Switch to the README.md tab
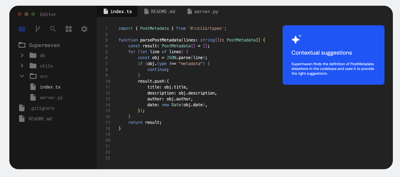The height and width of the screenshot is (177, 400). pos(160,12)
